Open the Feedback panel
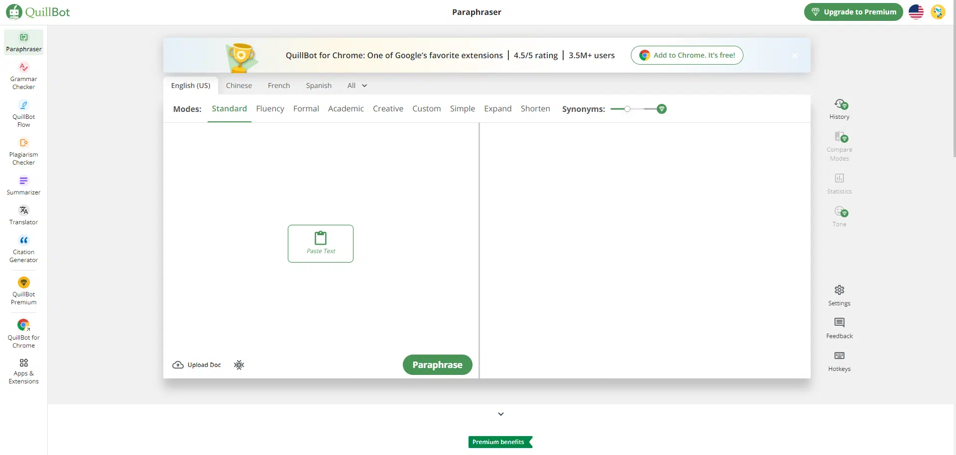956x455 pixels. (x=839, y=329)
